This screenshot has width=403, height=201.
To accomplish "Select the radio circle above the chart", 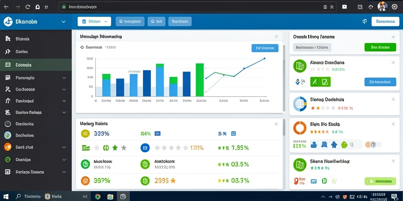I will coord(82,48).
